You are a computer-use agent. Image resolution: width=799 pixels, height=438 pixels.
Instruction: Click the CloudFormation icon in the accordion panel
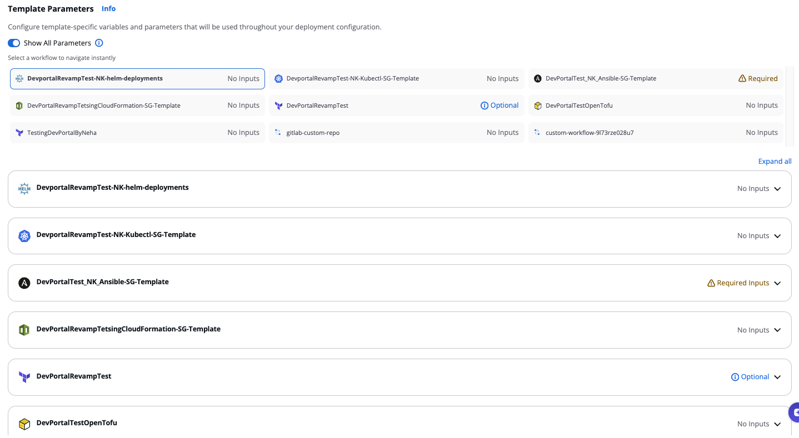point(24,330)
